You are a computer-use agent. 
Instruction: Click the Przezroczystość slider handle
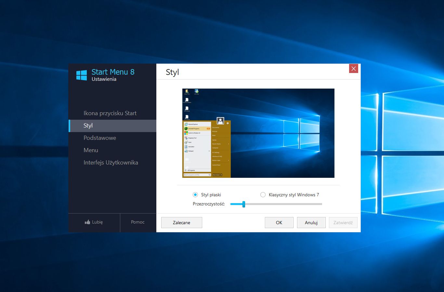[243, 204]
